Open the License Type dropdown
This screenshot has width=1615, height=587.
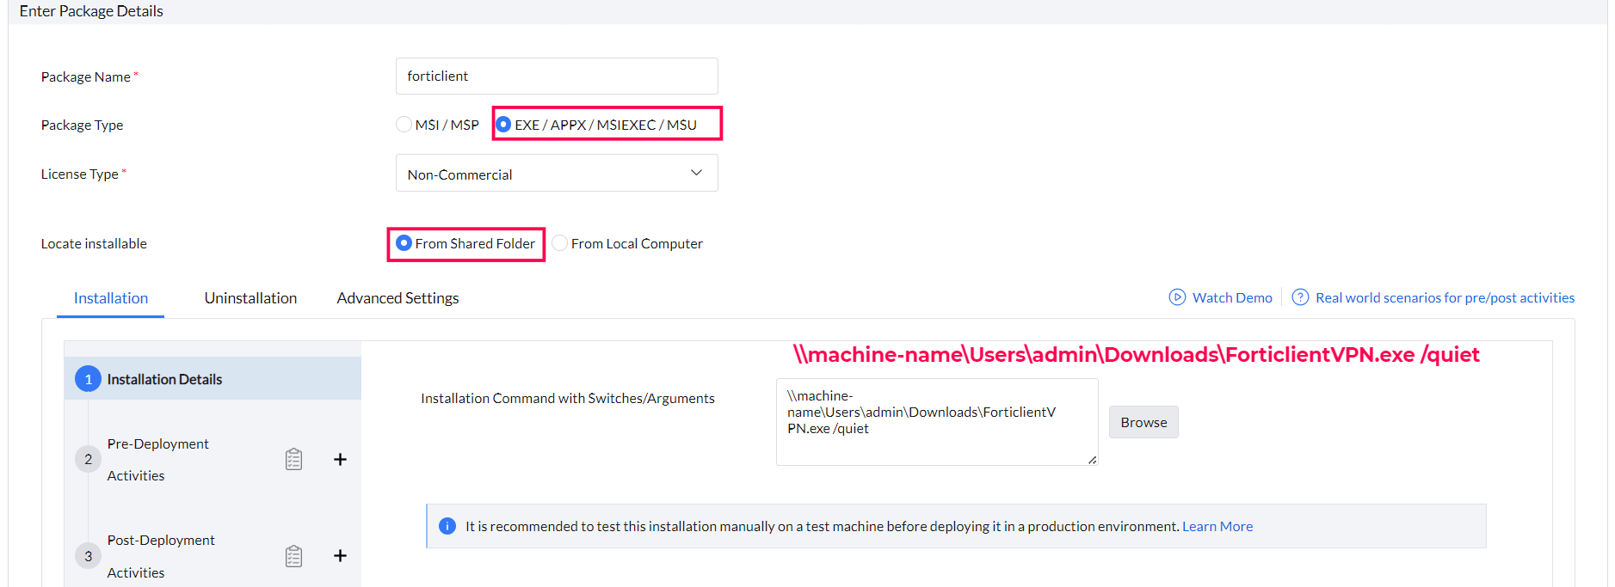(x=556, y=174)
